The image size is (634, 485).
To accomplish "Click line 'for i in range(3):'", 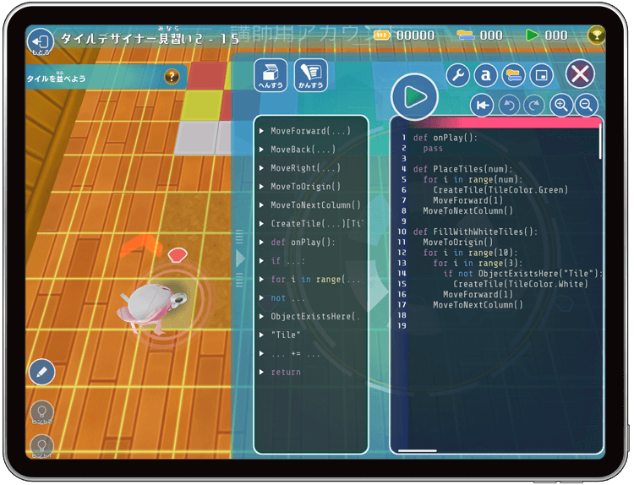I will tap(478, 264).
